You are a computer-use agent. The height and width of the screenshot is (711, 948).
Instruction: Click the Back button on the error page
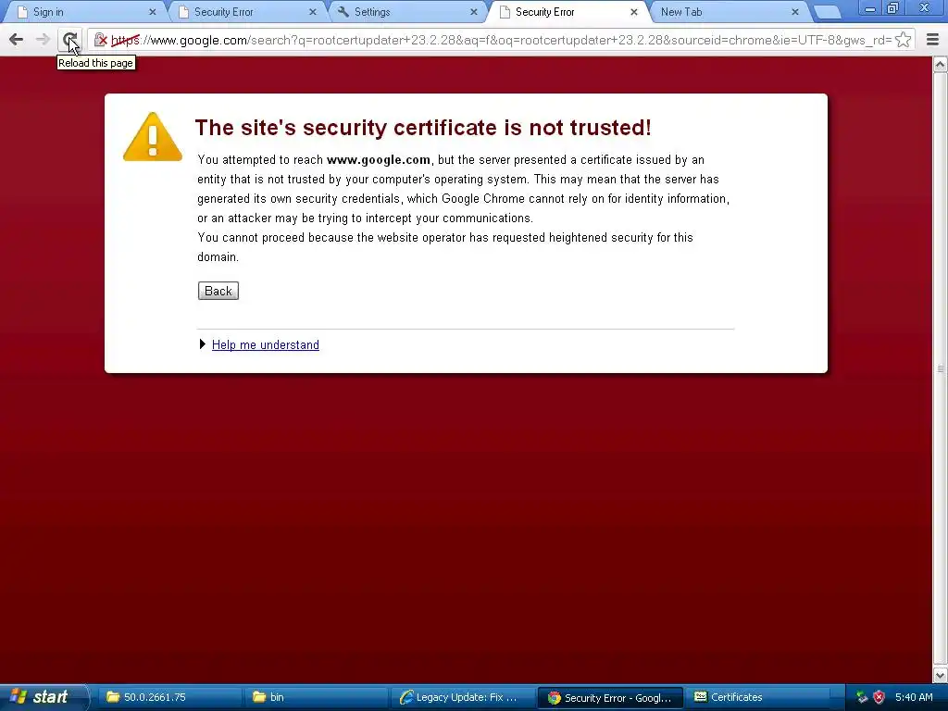[218, 291]
